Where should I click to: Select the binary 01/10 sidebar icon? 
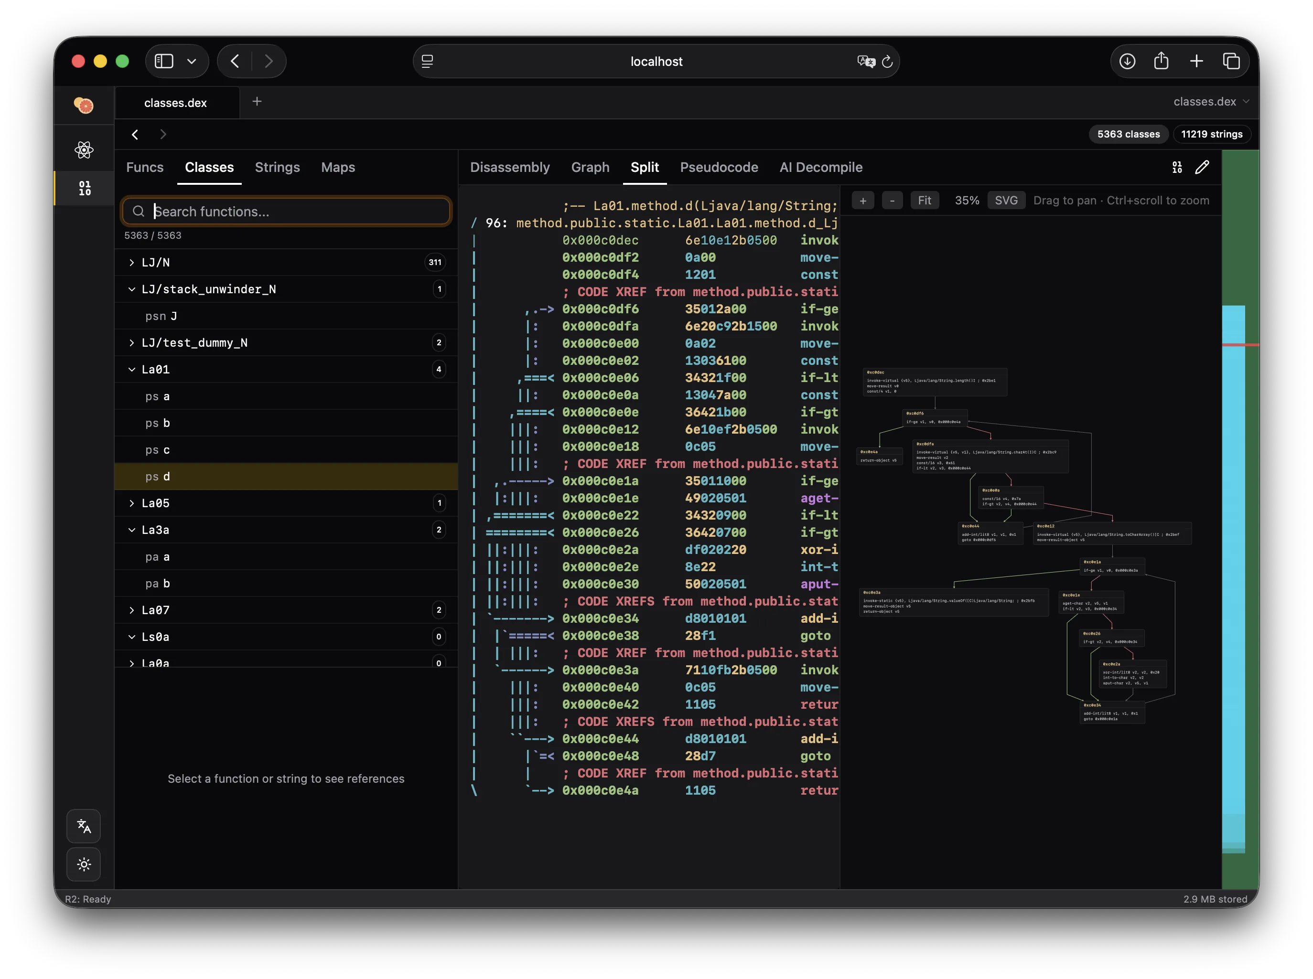coord(85,188)
